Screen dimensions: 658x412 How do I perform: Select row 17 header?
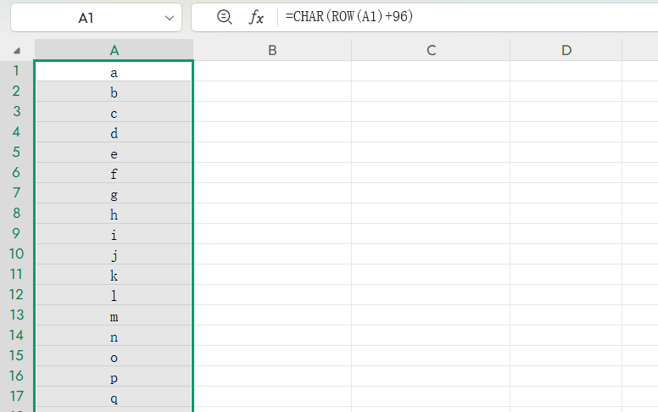click(x=17, y=397)
